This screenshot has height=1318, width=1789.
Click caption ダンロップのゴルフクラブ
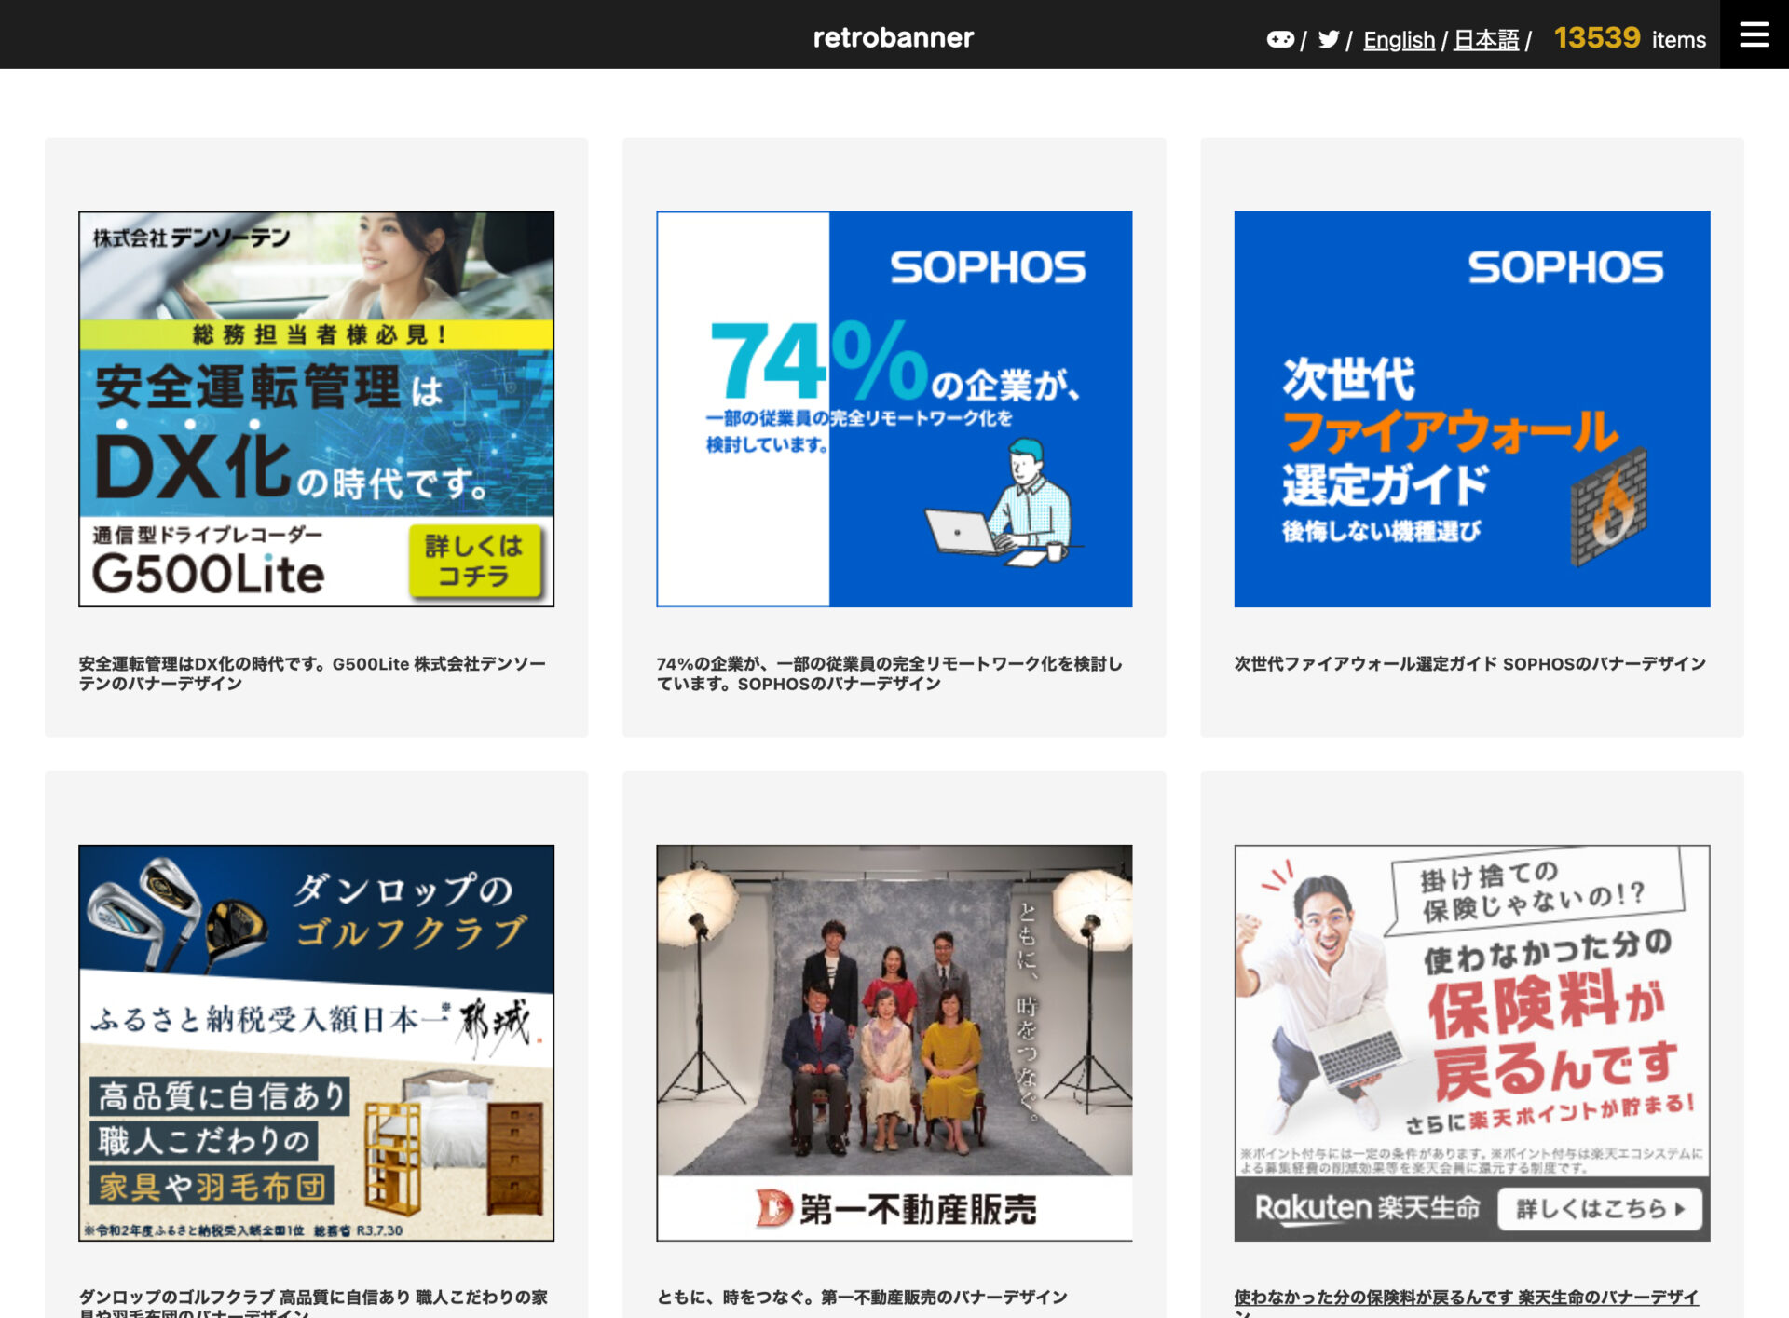coord(313,1302)
